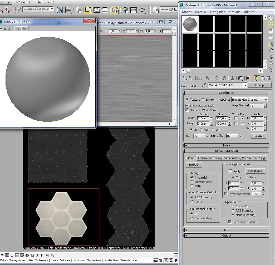Screen dimensions: 275x265
Task: Click the Video Color Check icon
Action: (x=271, y=44)
